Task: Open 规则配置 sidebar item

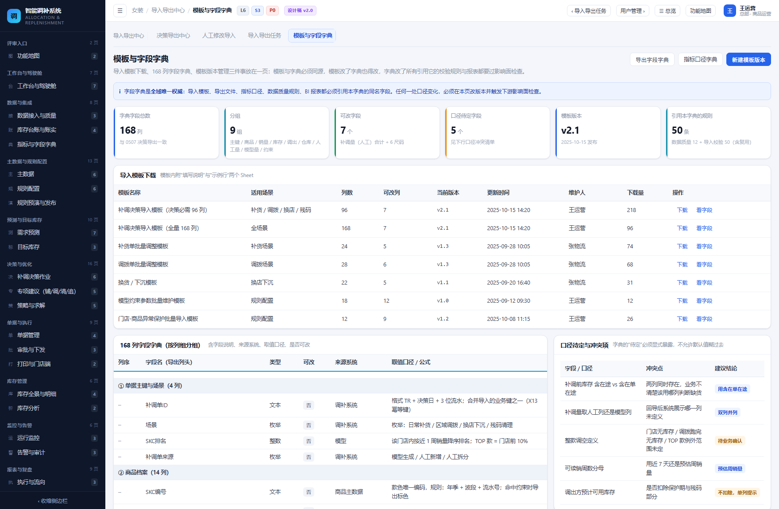Action: [53, 189]
